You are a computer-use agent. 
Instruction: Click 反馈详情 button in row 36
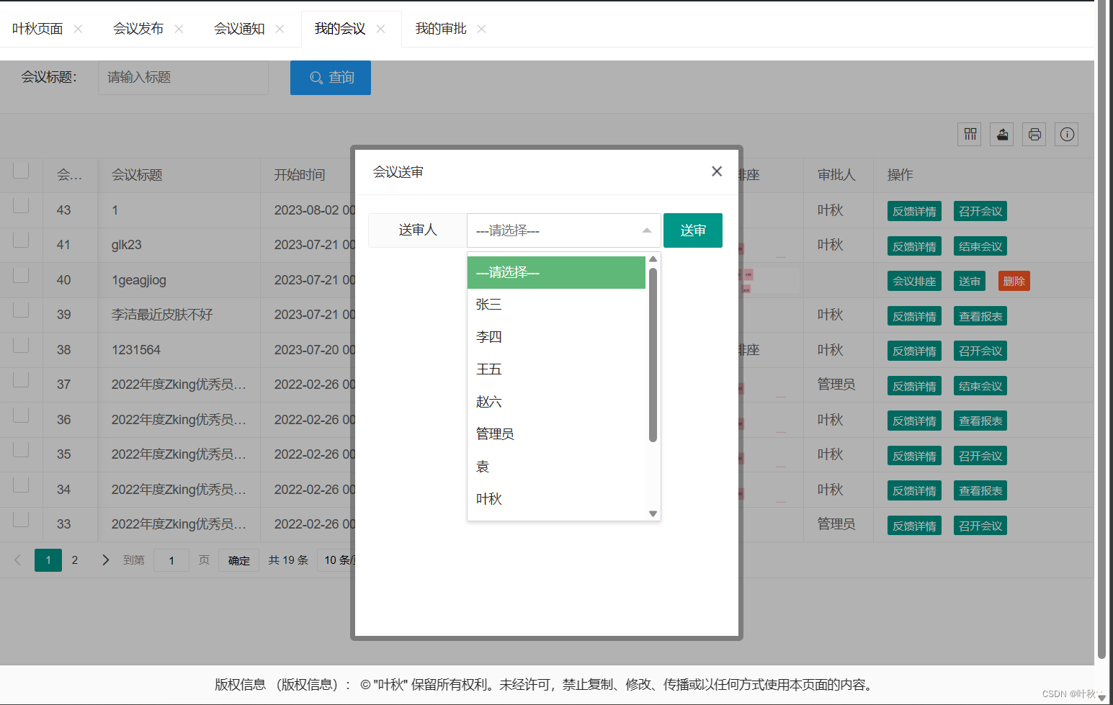[914, 421]
